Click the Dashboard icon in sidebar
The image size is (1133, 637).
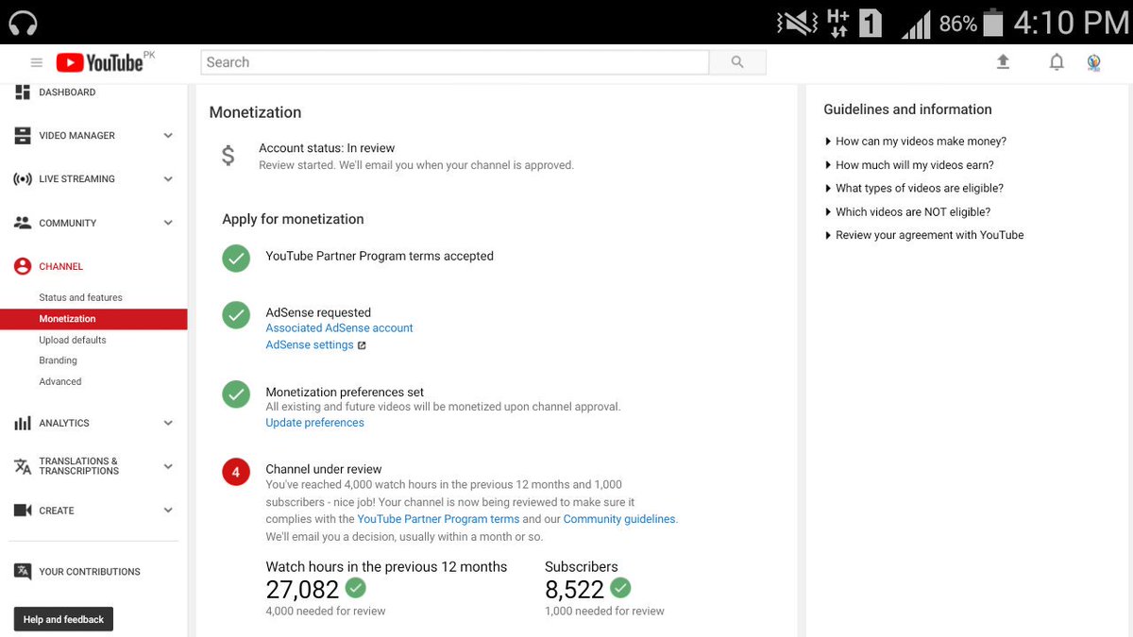tap(23, 92)
